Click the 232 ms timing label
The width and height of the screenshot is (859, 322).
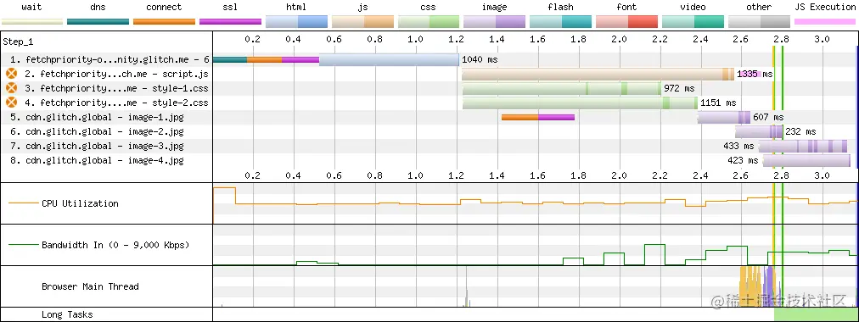click(800, 131)
